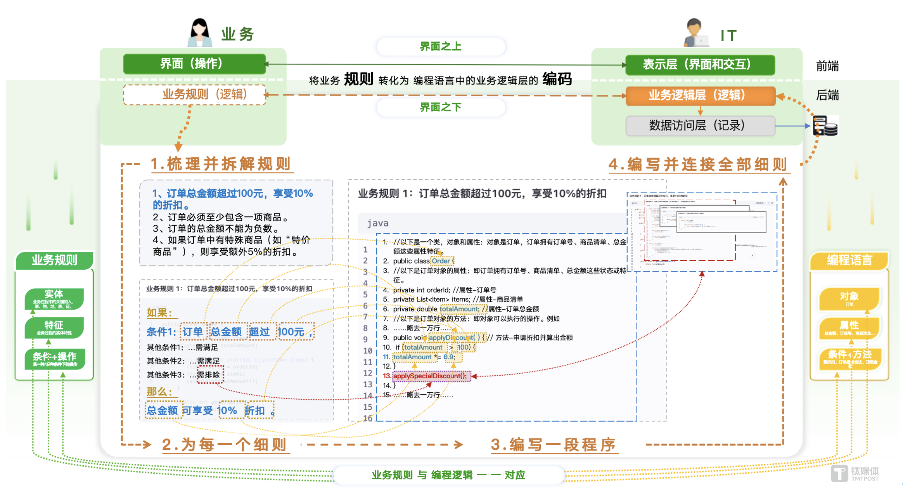Open step heading 4.编写并连接全部细则
903x499 pixels.
(x=698, y=165)
